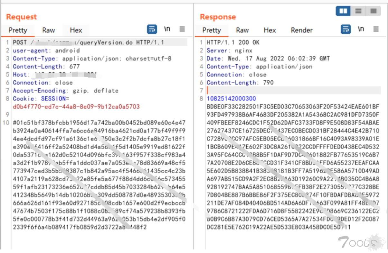Screen dimensions: 388x253
Task: Select side-by-side split layout icon
Action: pyautogui.click(x=343, y=11)
